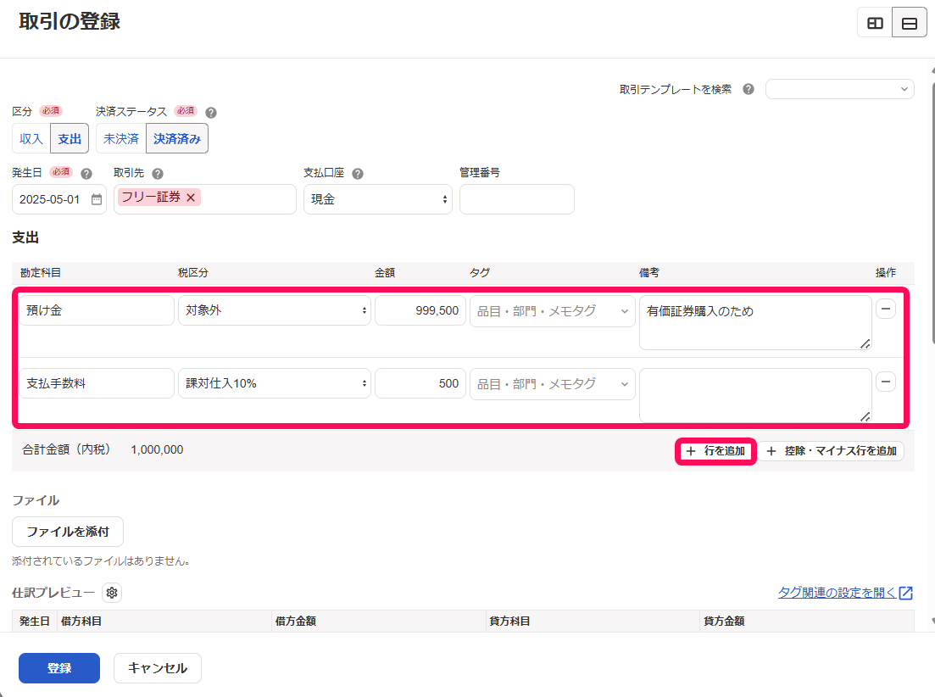Click 添付されているファイルはありません text
This screenshot has height=697, width=935.
101,561
